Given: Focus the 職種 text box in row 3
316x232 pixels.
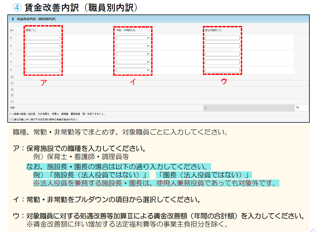Looking at the screenshot, I should point(43,54).
